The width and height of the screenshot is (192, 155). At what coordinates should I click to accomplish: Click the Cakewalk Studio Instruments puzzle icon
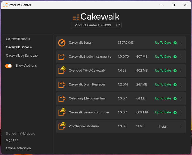(62, 57)
